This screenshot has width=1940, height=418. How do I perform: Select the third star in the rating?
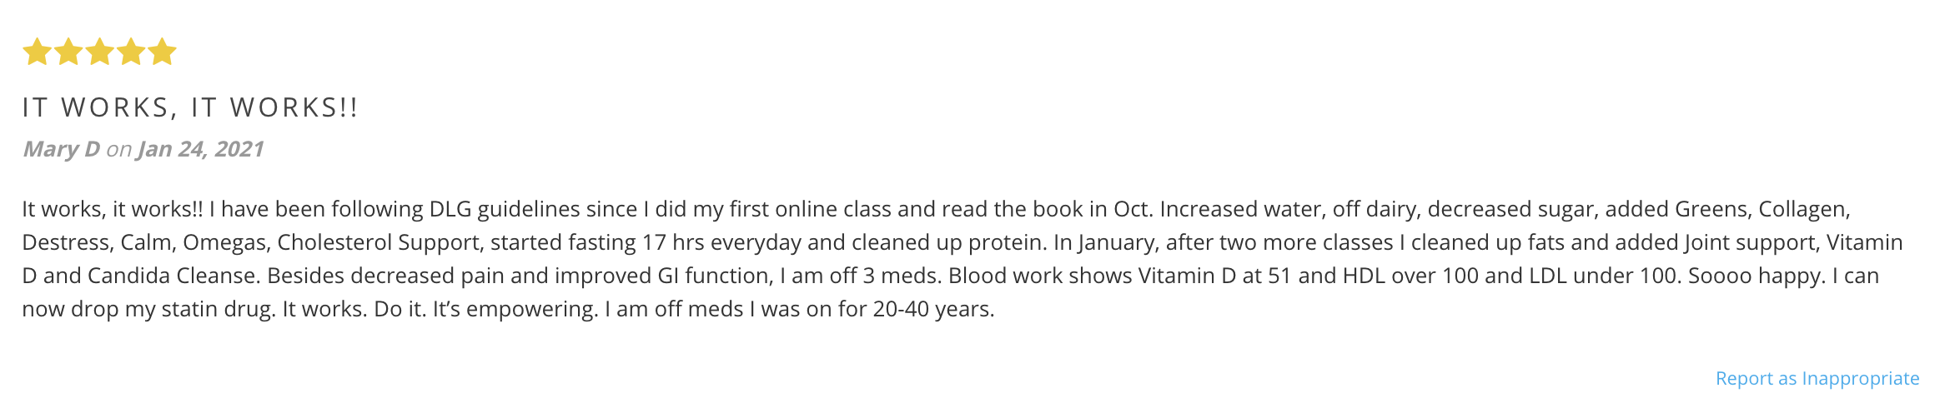point(99,52)
